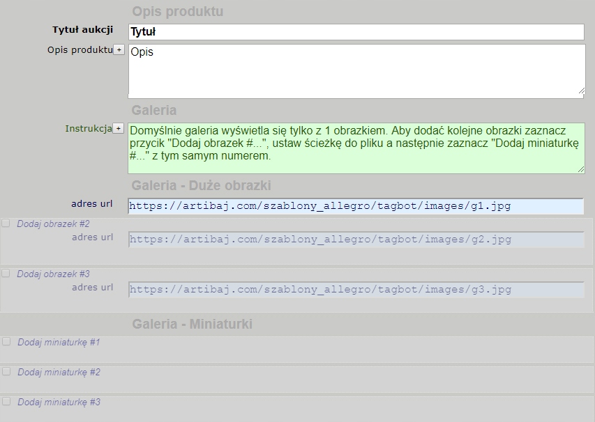This screenshot has width=595, height=422.
Task: Expand Opis produktu with its plus button
Action: coord(119,49)
